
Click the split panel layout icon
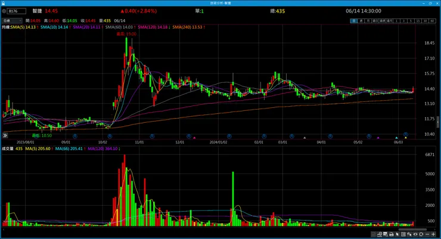click(x=403, y=234)
